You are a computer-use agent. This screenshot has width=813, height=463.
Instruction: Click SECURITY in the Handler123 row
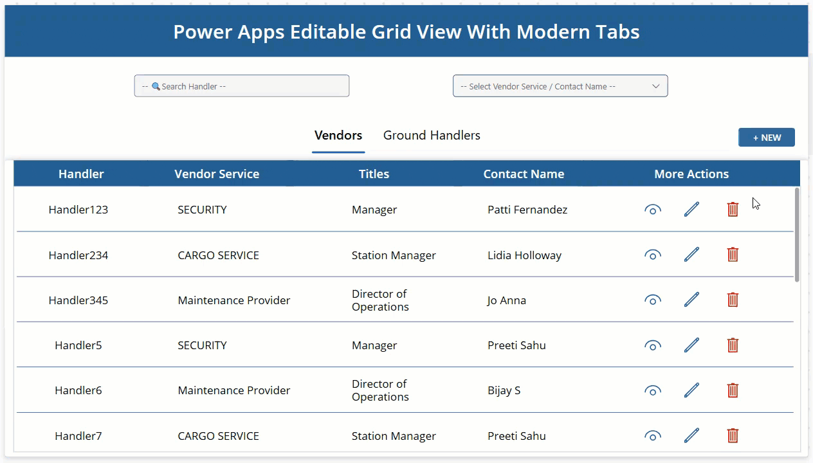pyautogui.click(x=202, y=210)
